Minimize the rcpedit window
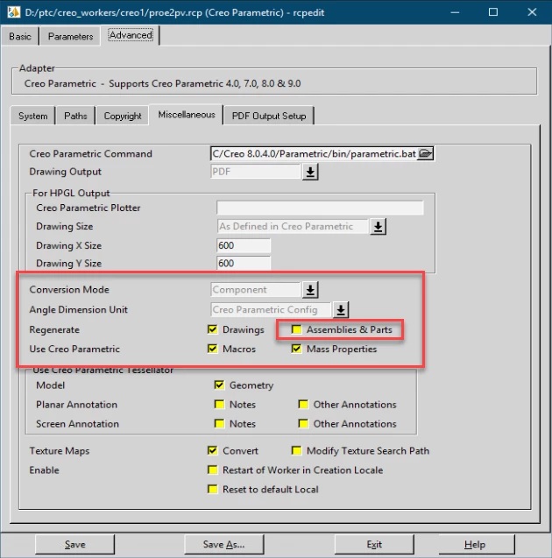The height and width of the screenshot is (558, 552). tap(455, 12)
